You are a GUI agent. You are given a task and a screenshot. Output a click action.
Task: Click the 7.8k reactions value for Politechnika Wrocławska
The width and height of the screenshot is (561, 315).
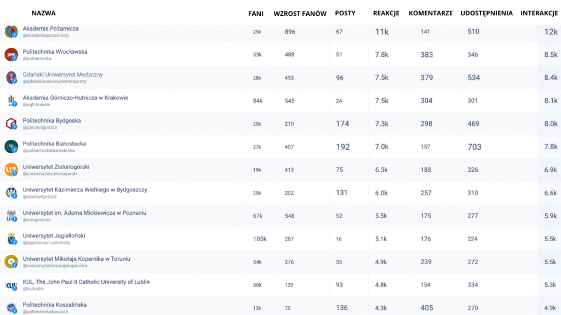[382, 55]
